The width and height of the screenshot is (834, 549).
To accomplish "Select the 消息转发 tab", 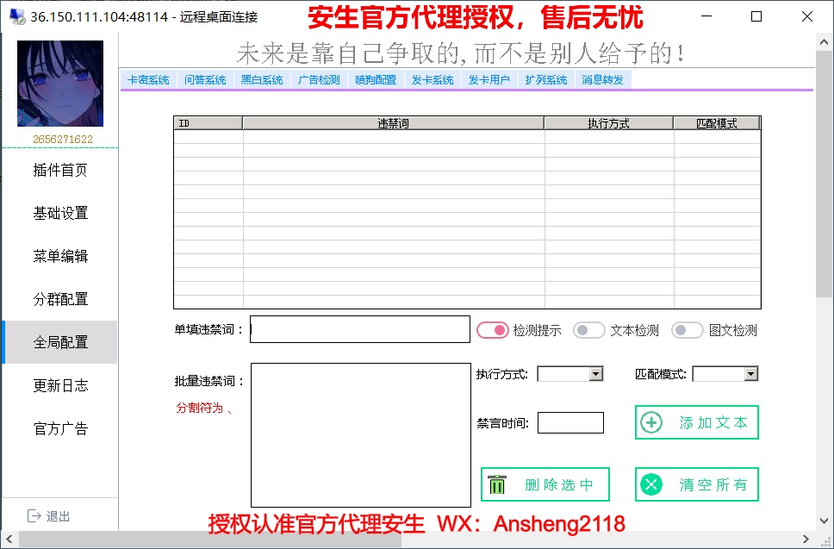I will [x=603, y=80].
